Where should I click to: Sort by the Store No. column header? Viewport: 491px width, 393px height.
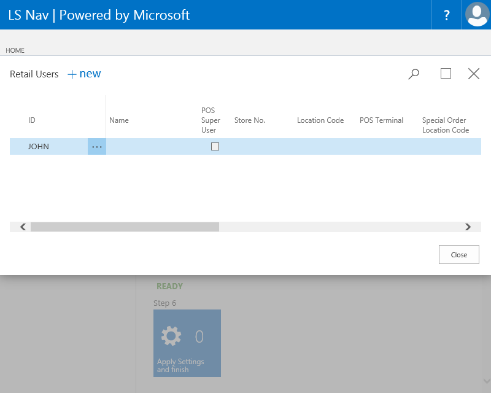(x=250, y=120)
